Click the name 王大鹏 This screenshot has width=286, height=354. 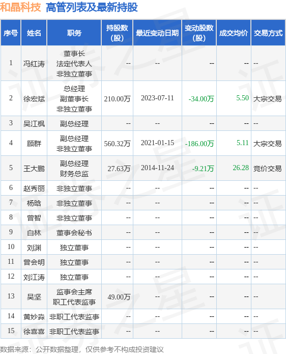34,169
